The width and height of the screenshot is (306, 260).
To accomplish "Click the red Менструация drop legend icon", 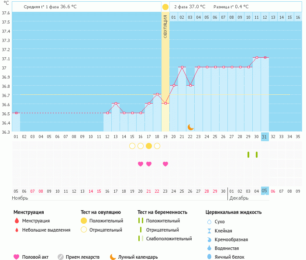I will pyautogui.click(x=17, y=221).
